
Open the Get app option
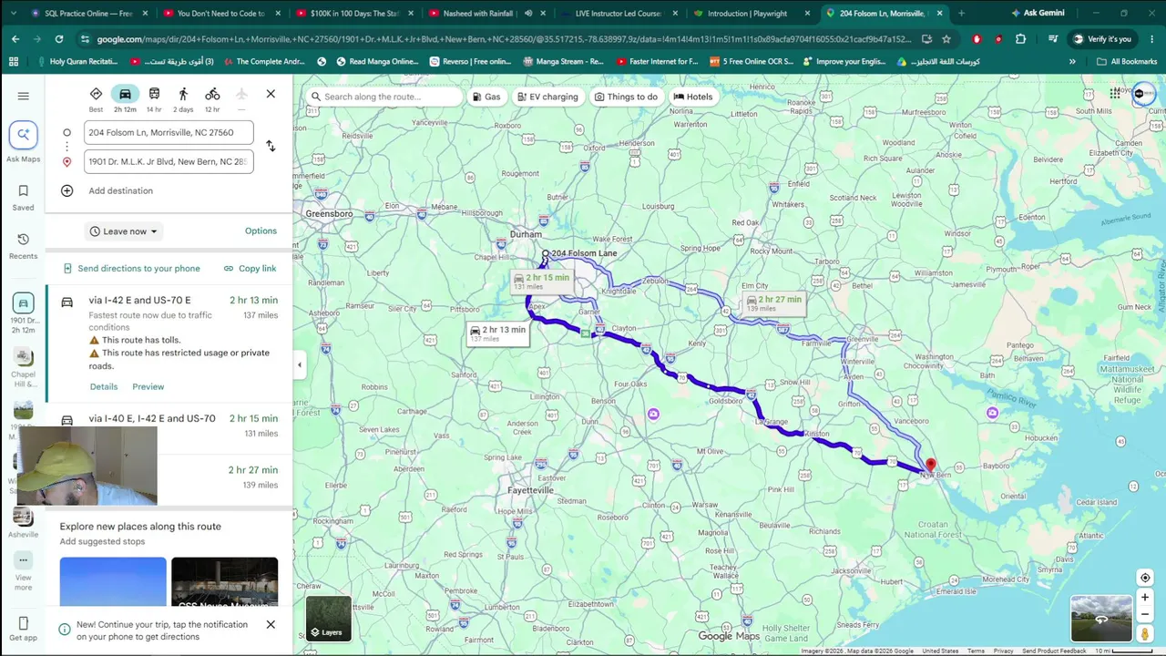24,630
